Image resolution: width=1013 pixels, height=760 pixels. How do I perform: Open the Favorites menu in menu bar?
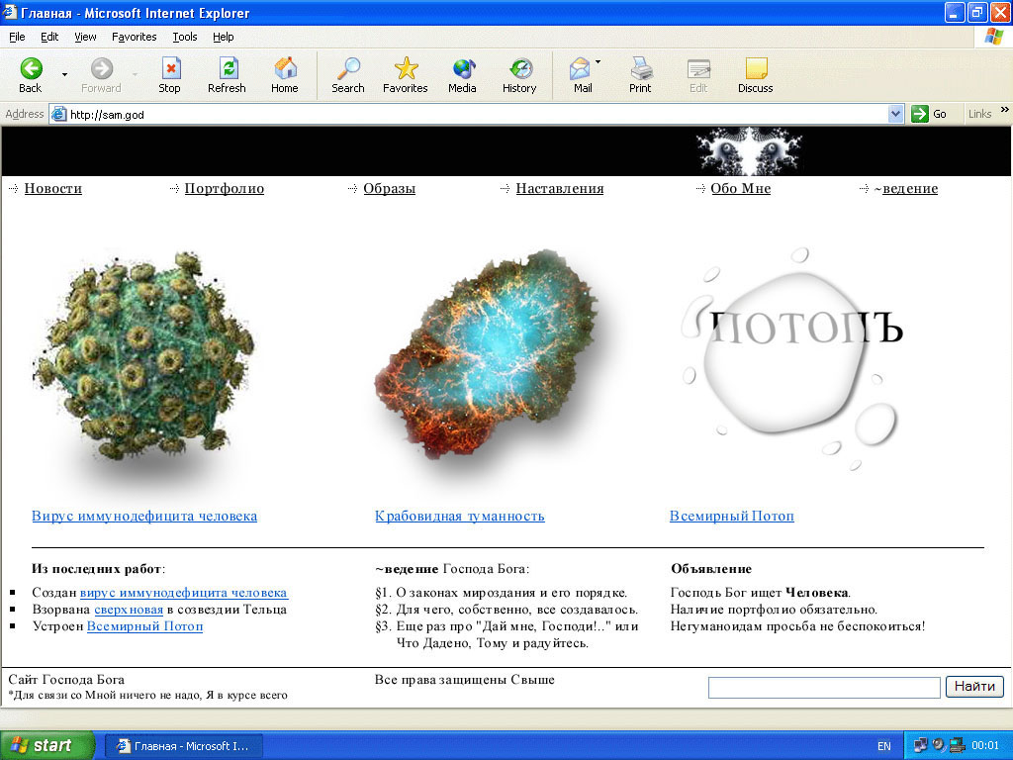pos(135,37)
